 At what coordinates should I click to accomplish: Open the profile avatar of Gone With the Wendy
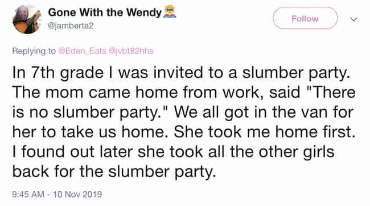(27, 19)
